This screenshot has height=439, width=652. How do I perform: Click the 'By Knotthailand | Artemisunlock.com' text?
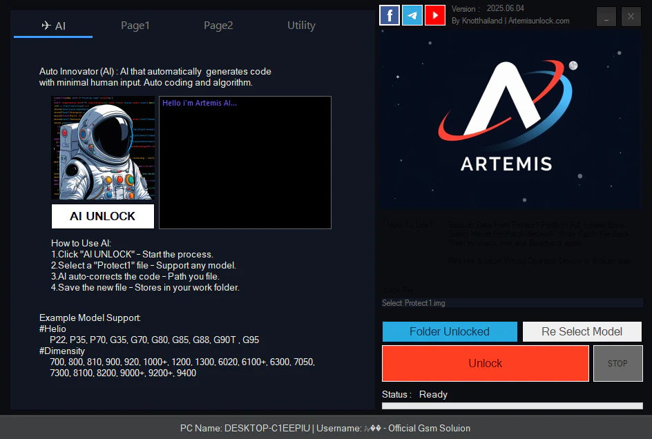click(x=510, y=21)
